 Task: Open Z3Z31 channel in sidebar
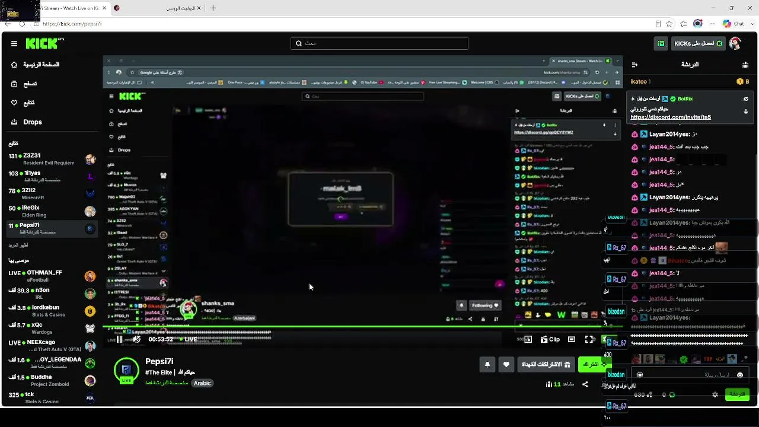tap(52, 159)
